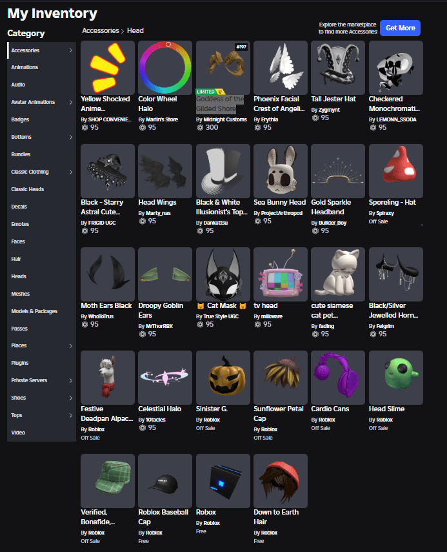
Task: Expand the Bottoms category chevron
Action: click(x=71, y=137)
